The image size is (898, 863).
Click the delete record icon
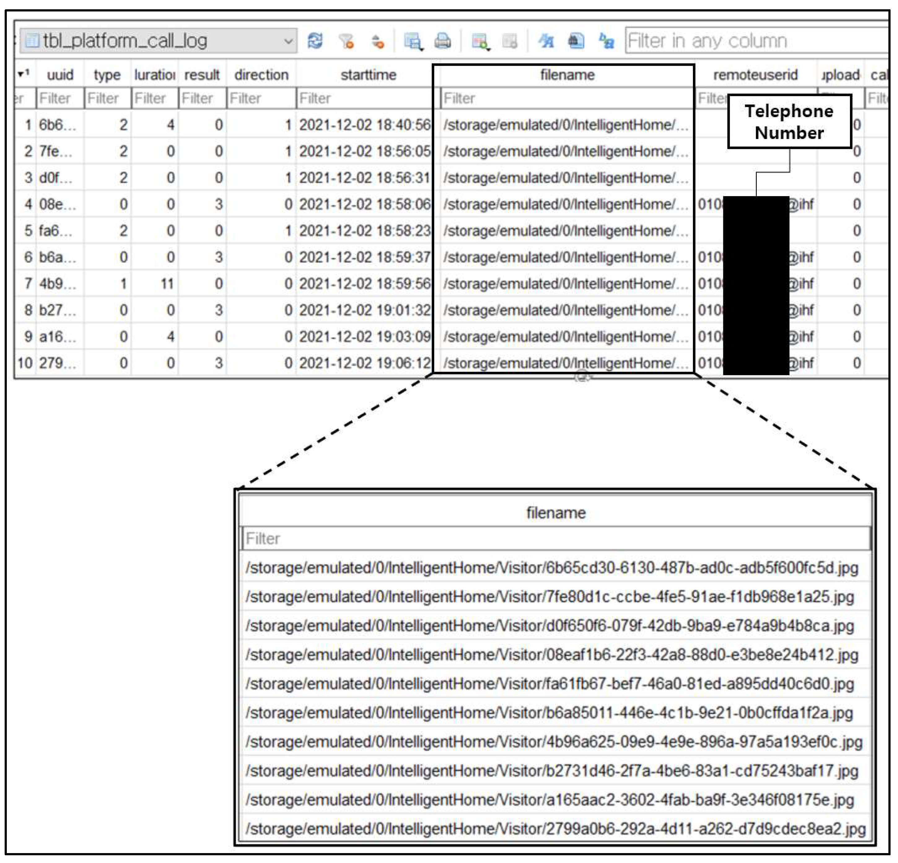click(510, 41)
